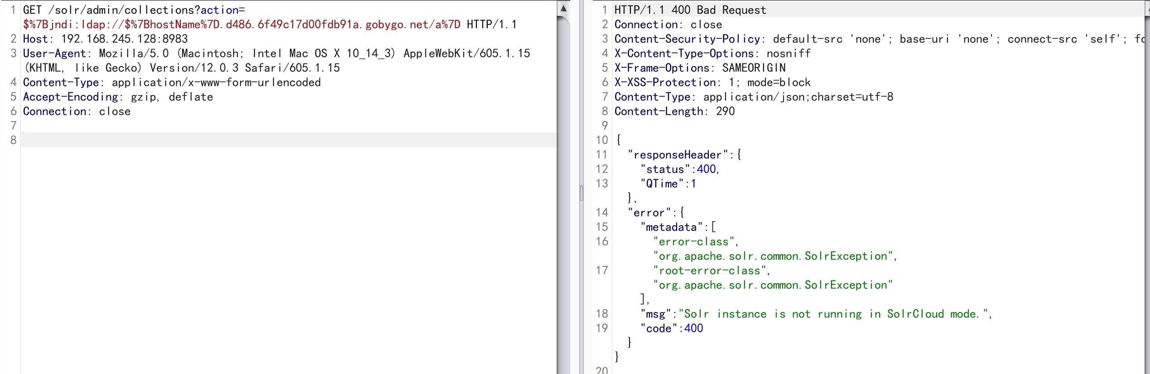Click the "error-class" JSON string
This screenshot has height=374, width=1150.
693,241
